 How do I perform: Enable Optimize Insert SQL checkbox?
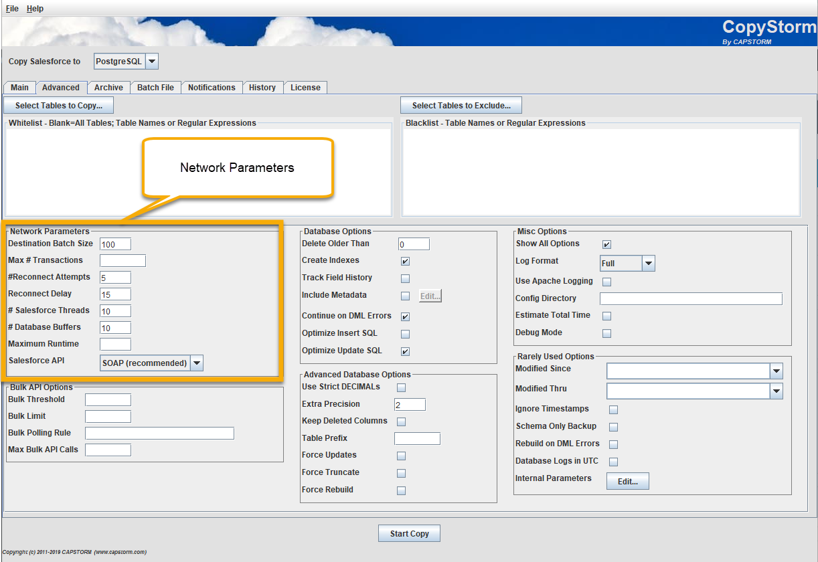point(405,334)
